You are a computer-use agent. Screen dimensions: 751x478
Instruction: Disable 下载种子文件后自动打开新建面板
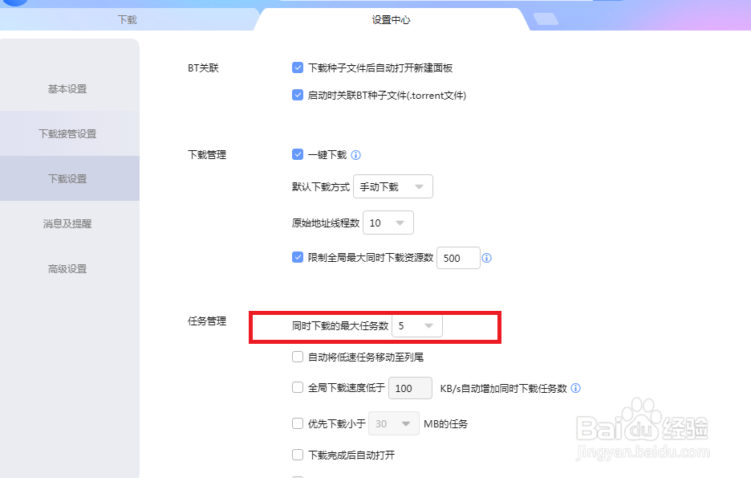click(298, 67)
